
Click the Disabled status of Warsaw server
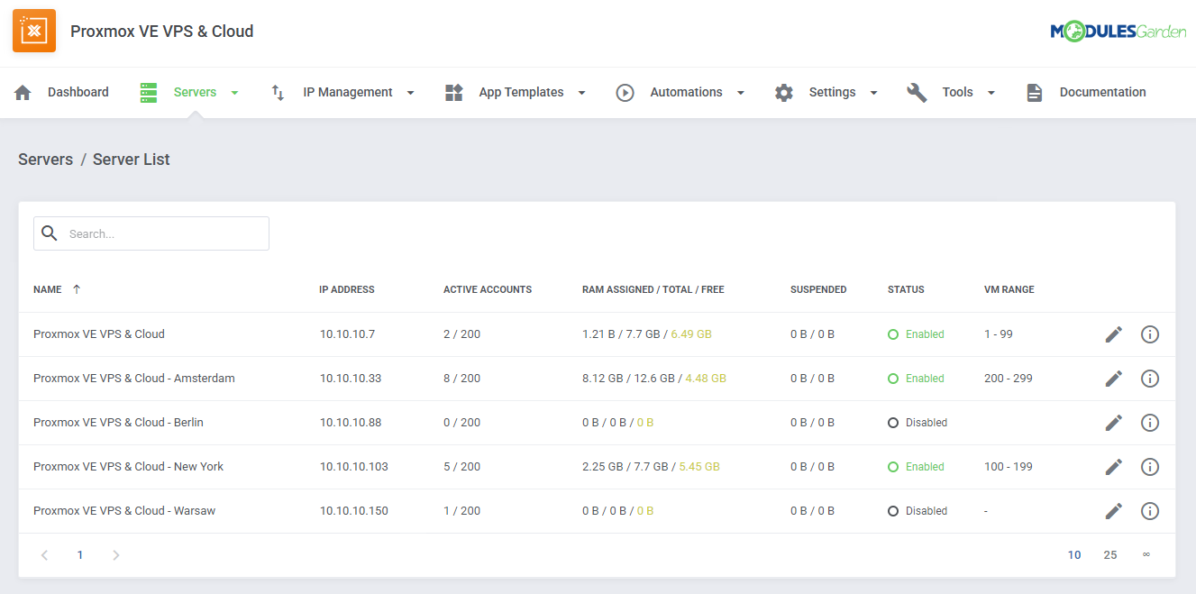[x=918, y=511]
